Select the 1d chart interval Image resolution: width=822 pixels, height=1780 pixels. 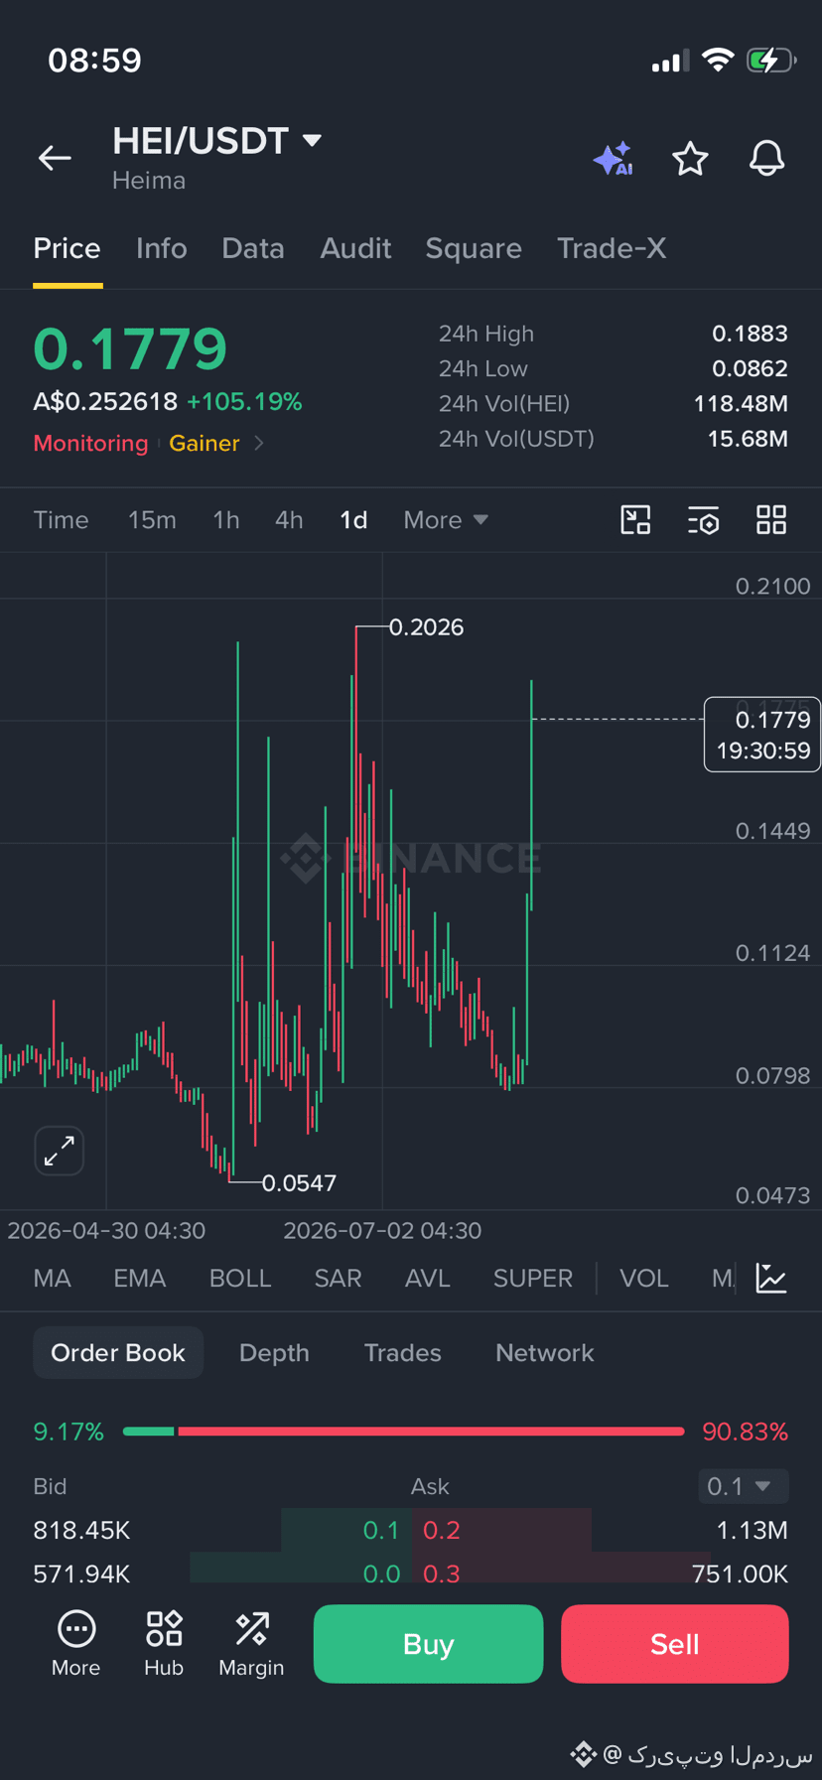coord(353,520)
